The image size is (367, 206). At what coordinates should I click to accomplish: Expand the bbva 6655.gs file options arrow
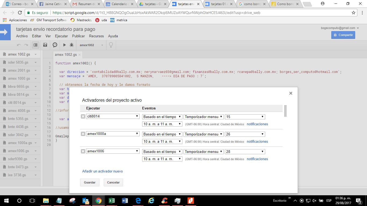coord(35,86)
